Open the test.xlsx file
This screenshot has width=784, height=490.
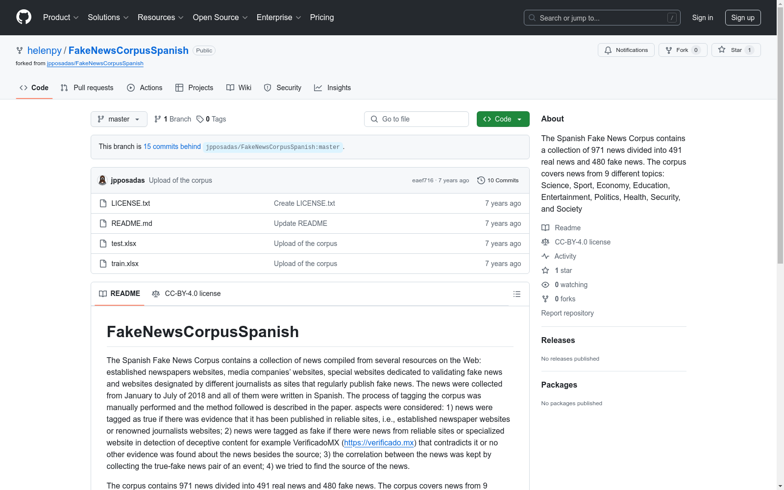pyautogui.click(x=124, y=244)
